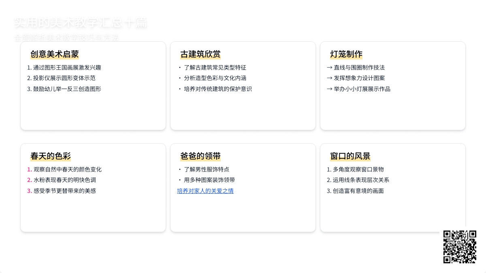Select the 爸爸的领带 card heading
The width and height of the screenshot is (486, 273).
[x=200, y=156]
